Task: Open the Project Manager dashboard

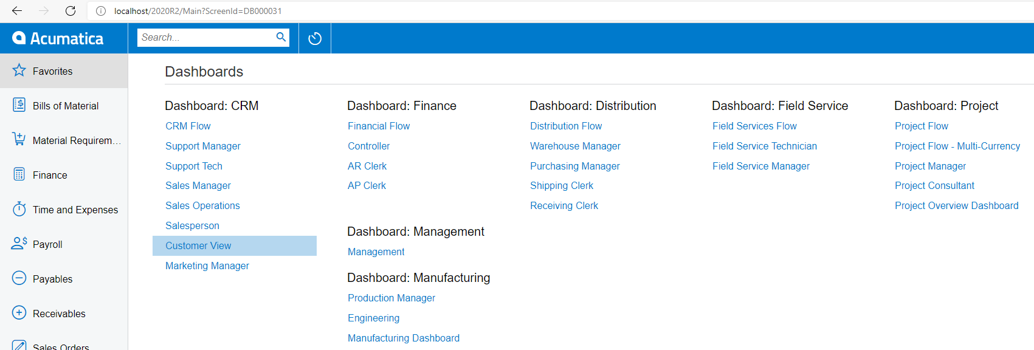Action: tap(930, 166)
